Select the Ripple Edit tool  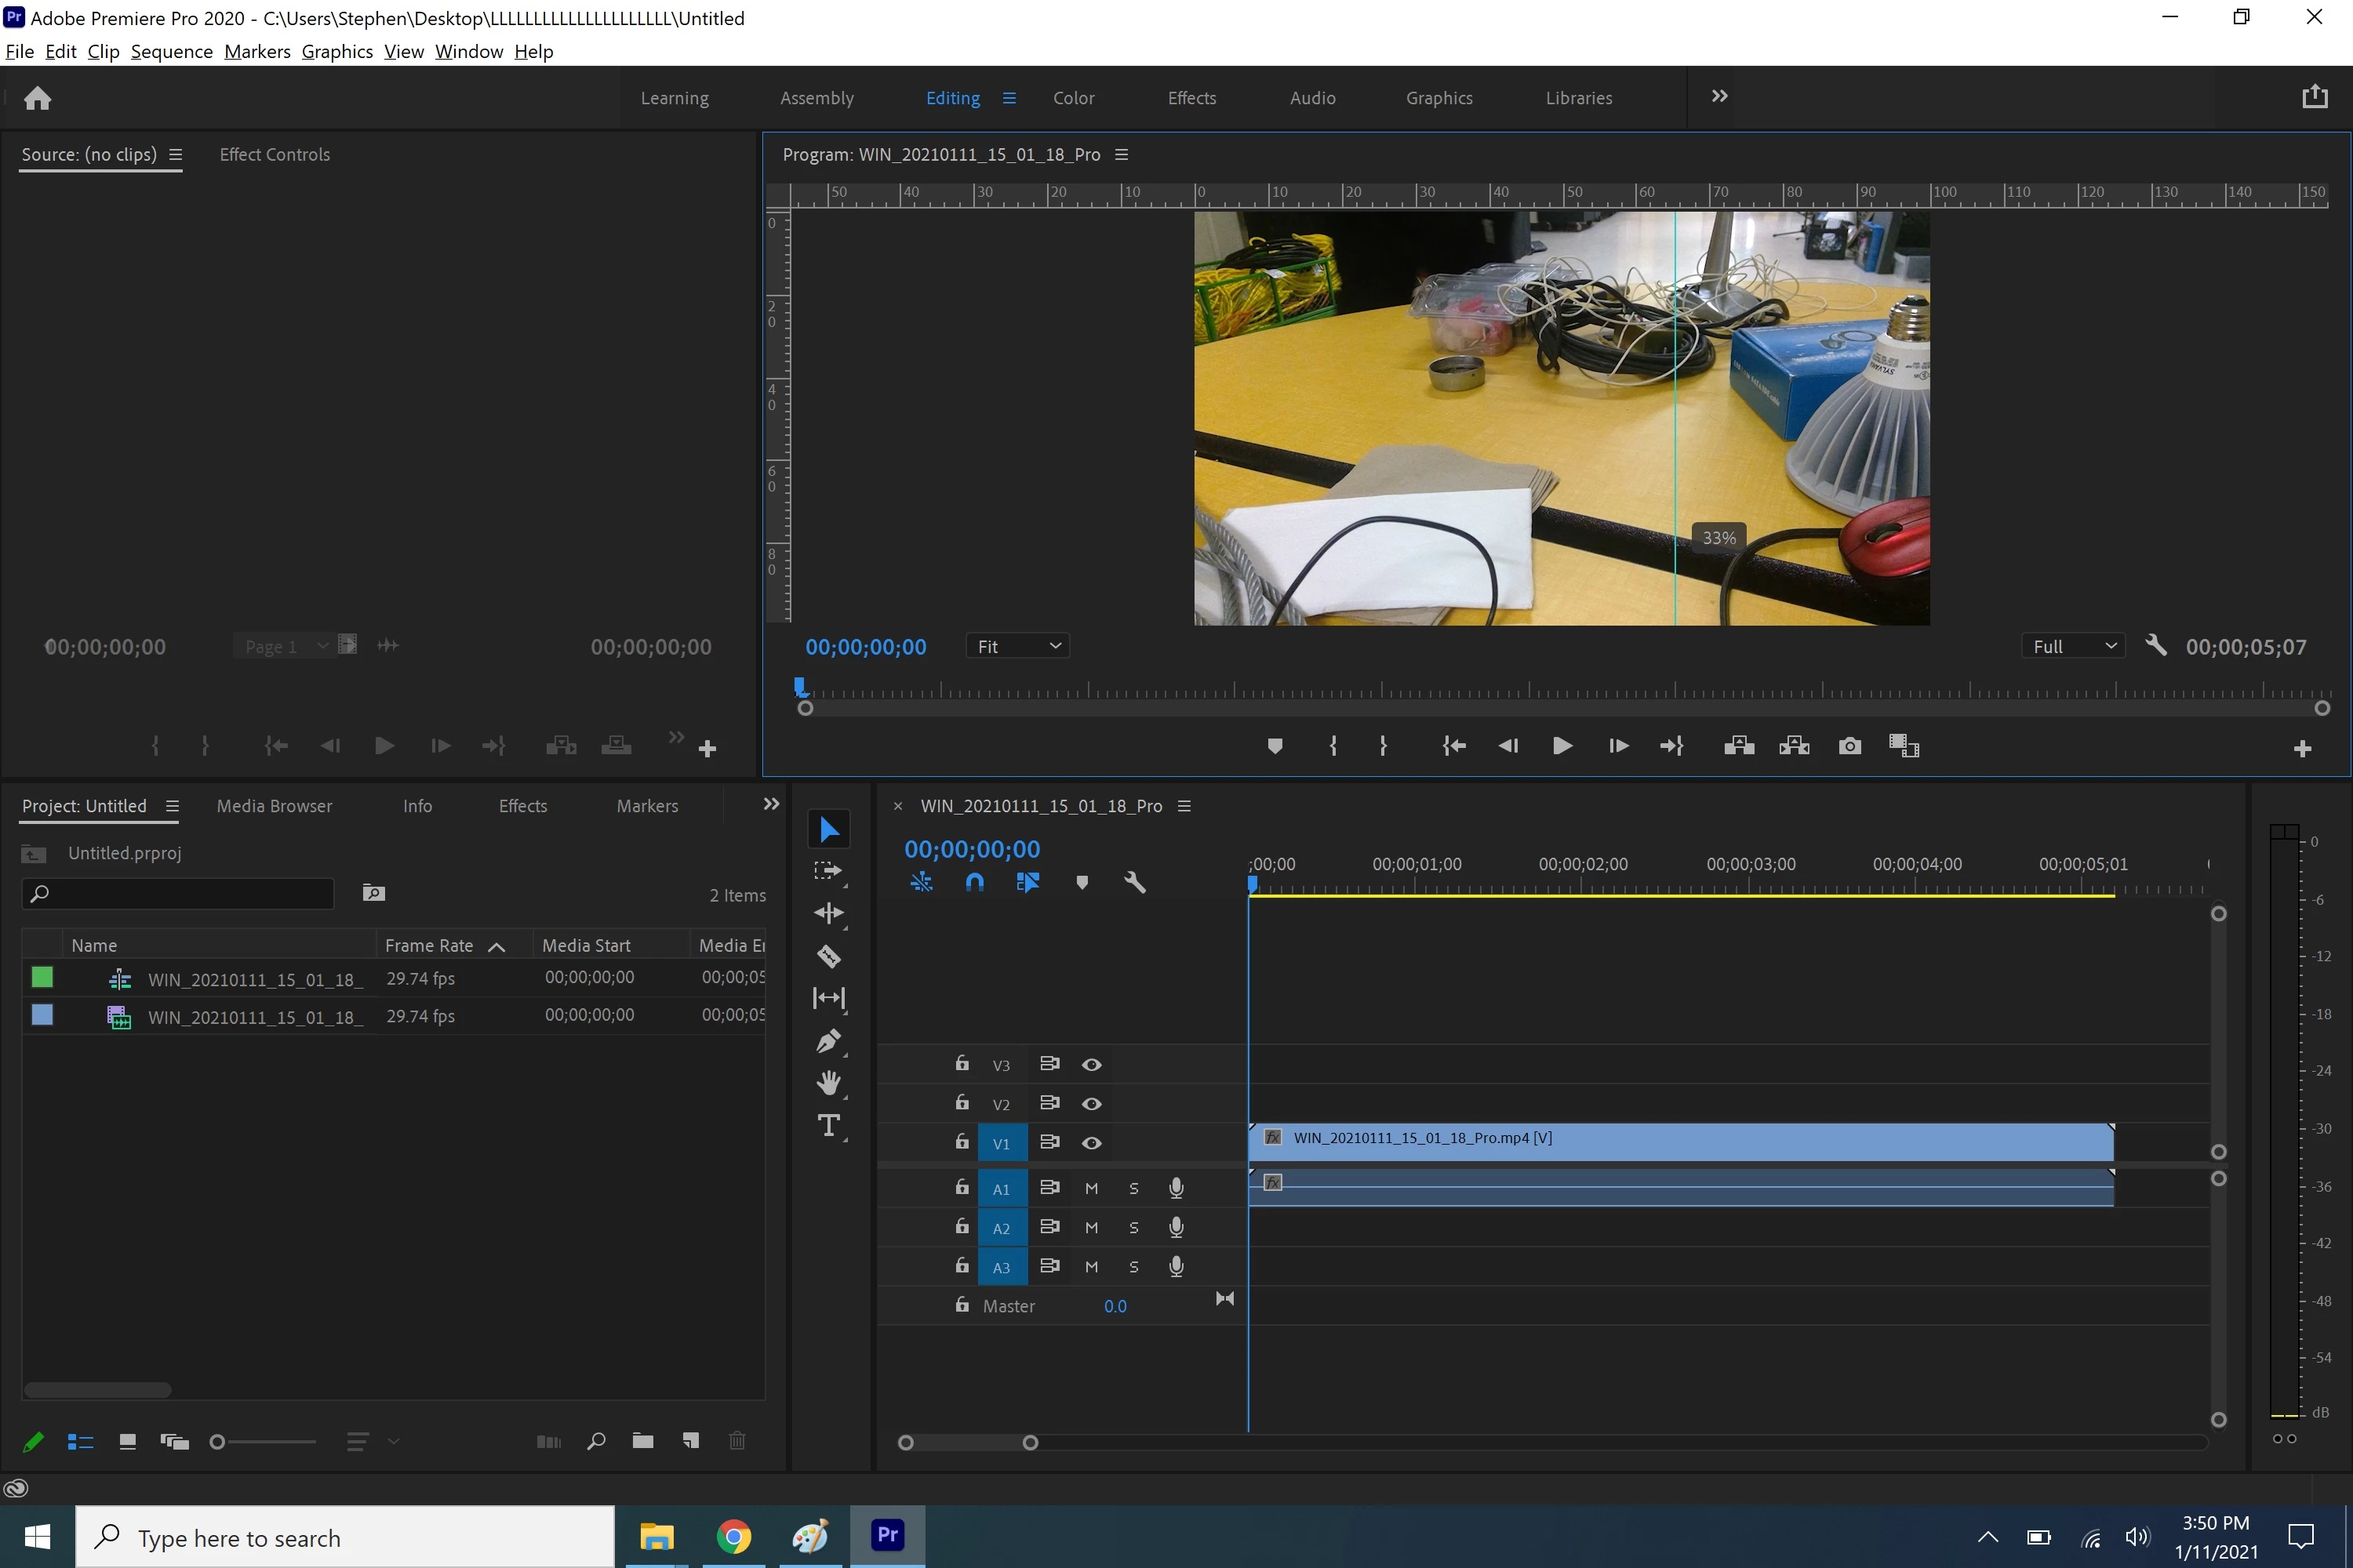click(828, 913)
